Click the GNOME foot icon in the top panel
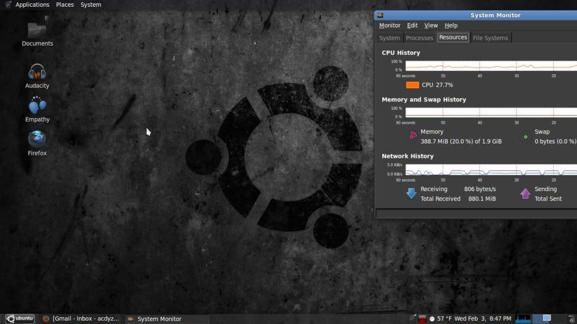The image size is (577, 324). [8, 5]
